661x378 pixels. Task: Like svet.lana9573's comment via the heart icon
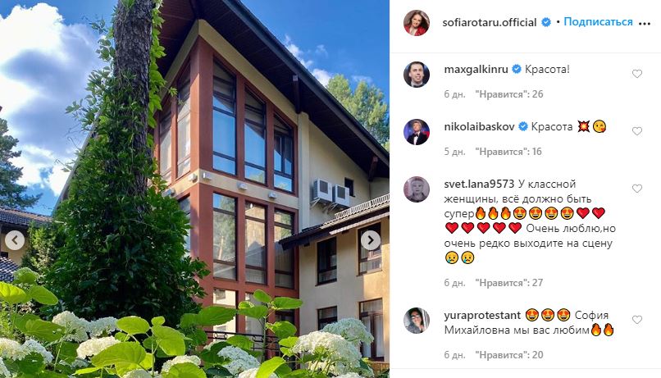click(x=637, y=189)
